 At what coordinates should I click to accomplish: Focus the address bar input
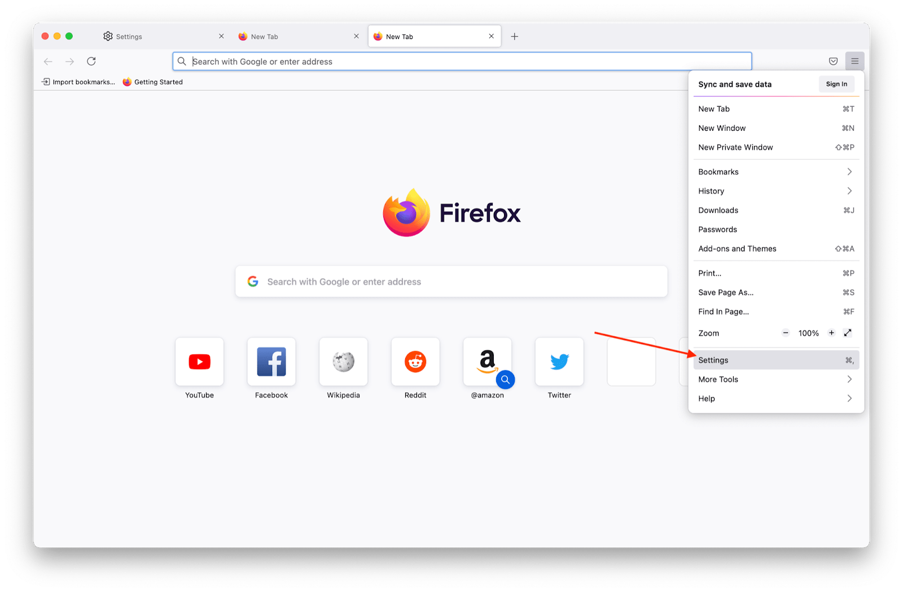pos(462,61)
